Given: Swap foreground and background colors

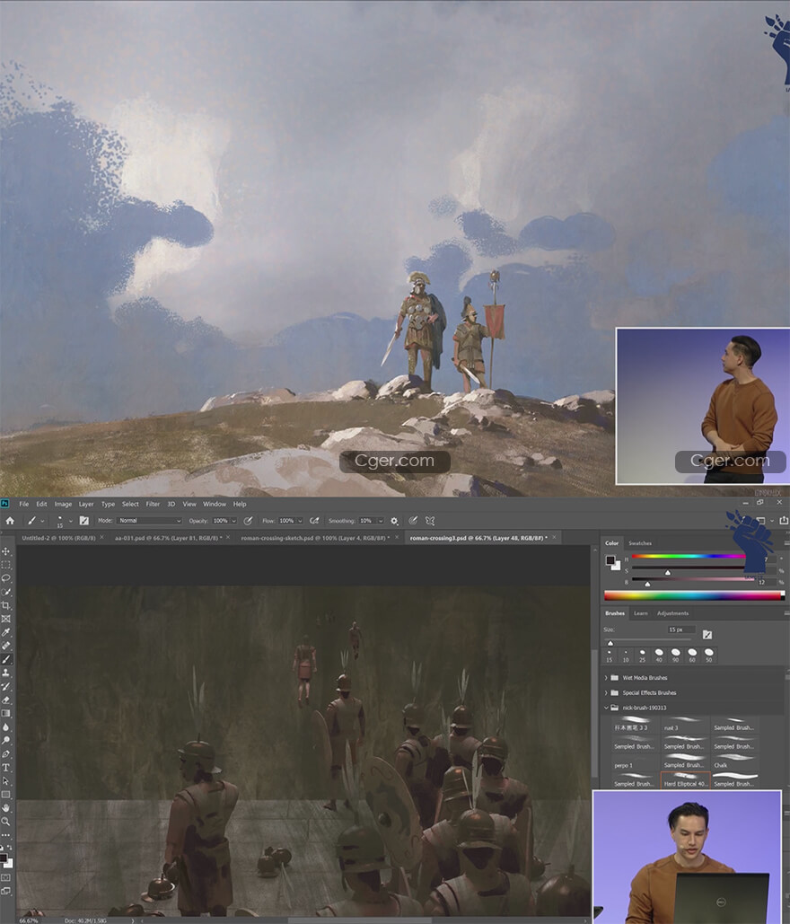Looking at the screenshot, I should (x=10, y=848).
